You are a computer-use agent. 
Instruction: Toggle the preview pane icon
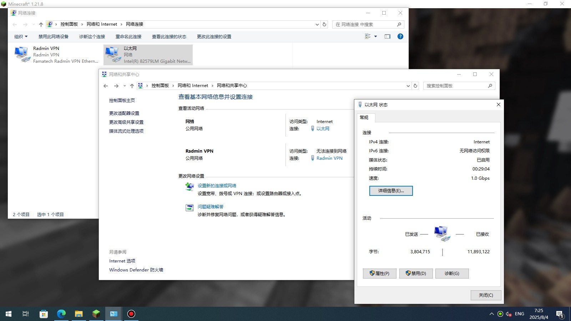pyautogui.click(x=388, y=36)
